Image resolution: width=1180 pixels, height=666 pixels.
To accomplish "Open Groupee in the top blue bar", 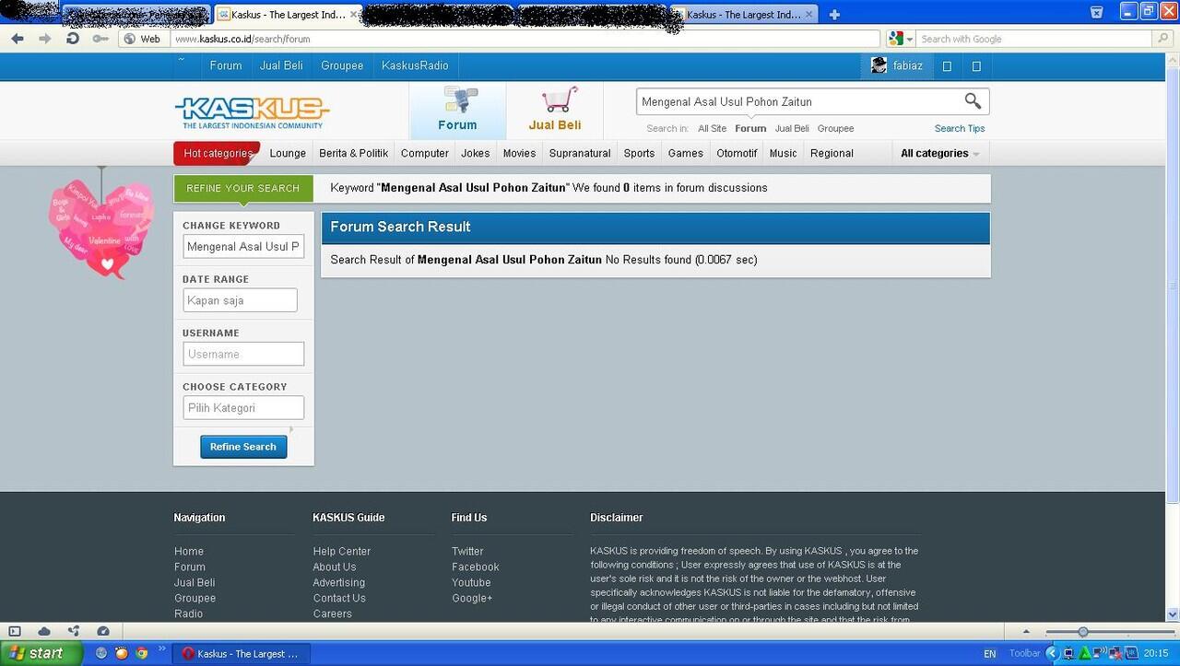I will 342,65.
